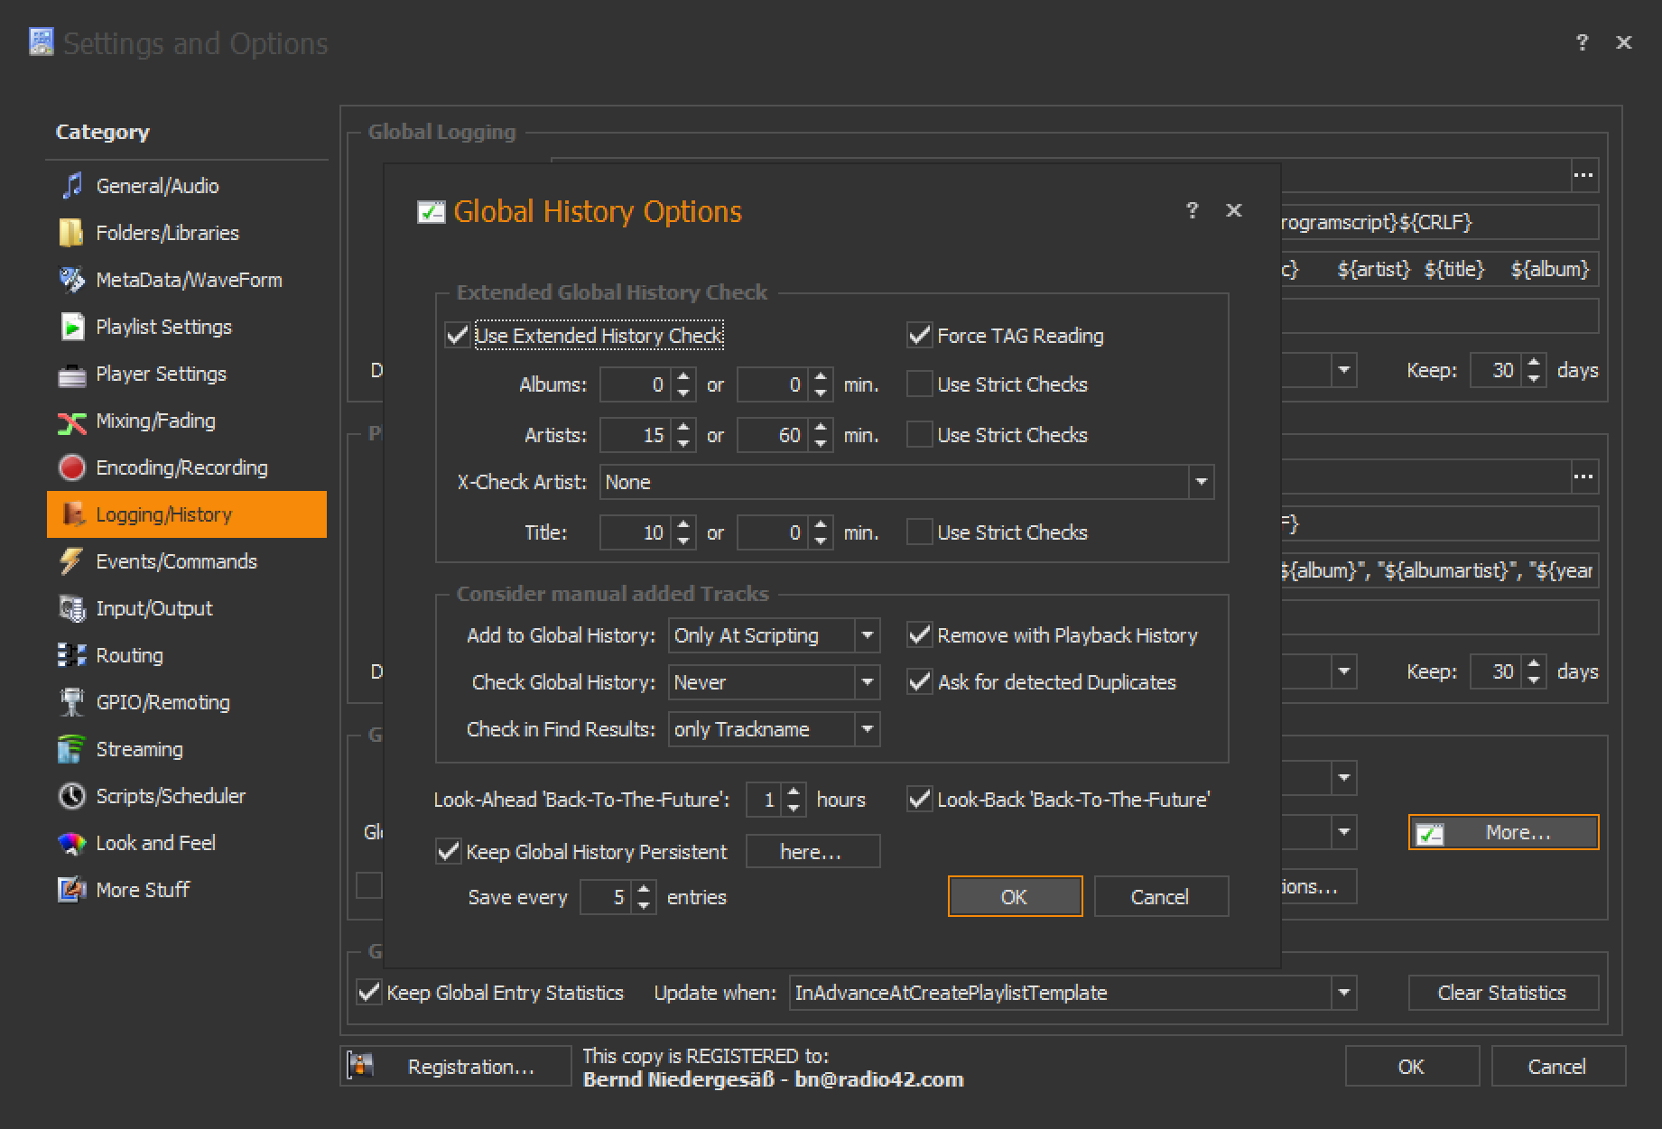Expand the Check in Find Results dropdown

tap(867, 729)
